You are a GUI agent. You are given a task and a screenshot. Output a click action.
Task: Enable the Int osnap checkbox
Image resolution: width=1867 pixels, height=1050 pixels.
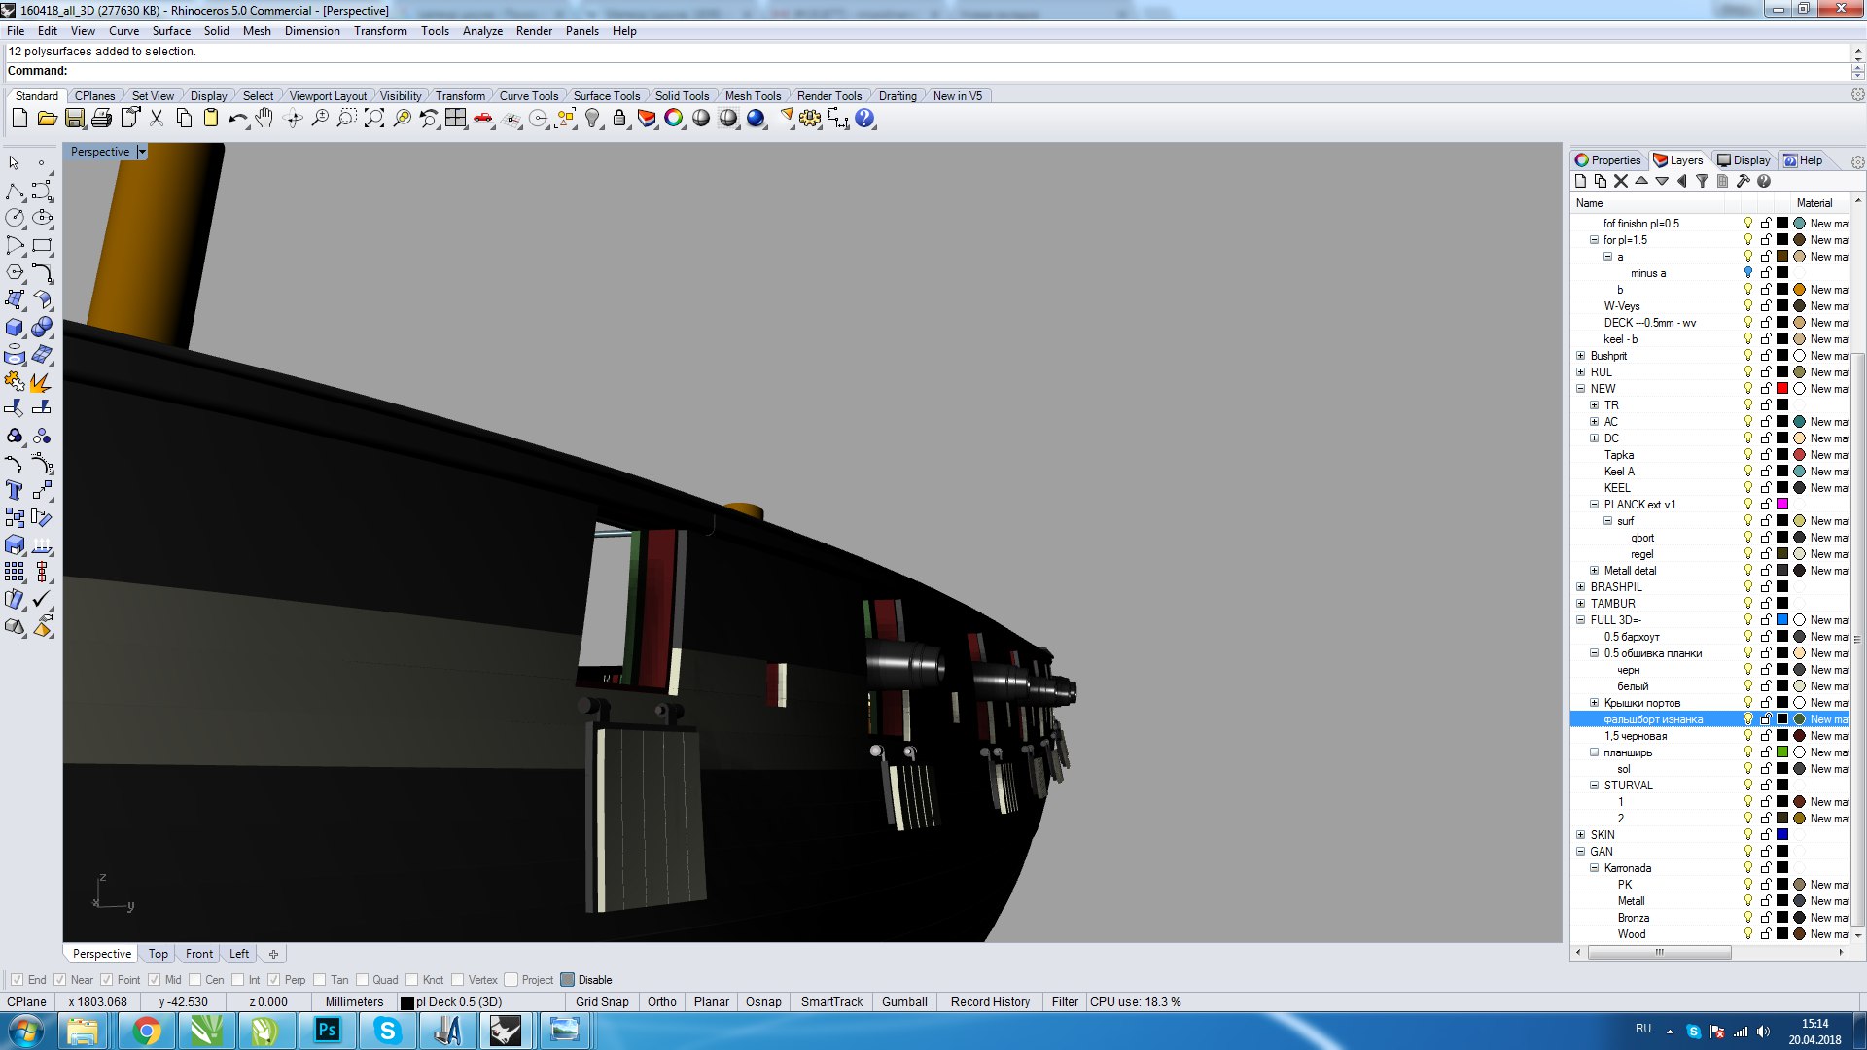(x=237, y=980)
